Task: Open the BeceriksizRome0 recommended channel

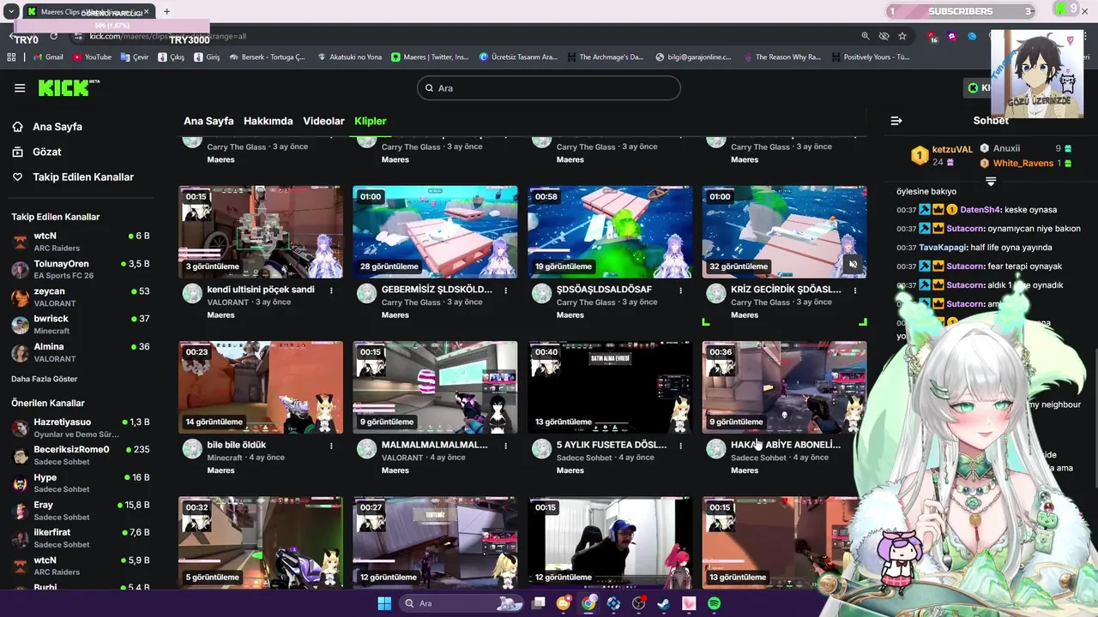Action: (81, 455)
